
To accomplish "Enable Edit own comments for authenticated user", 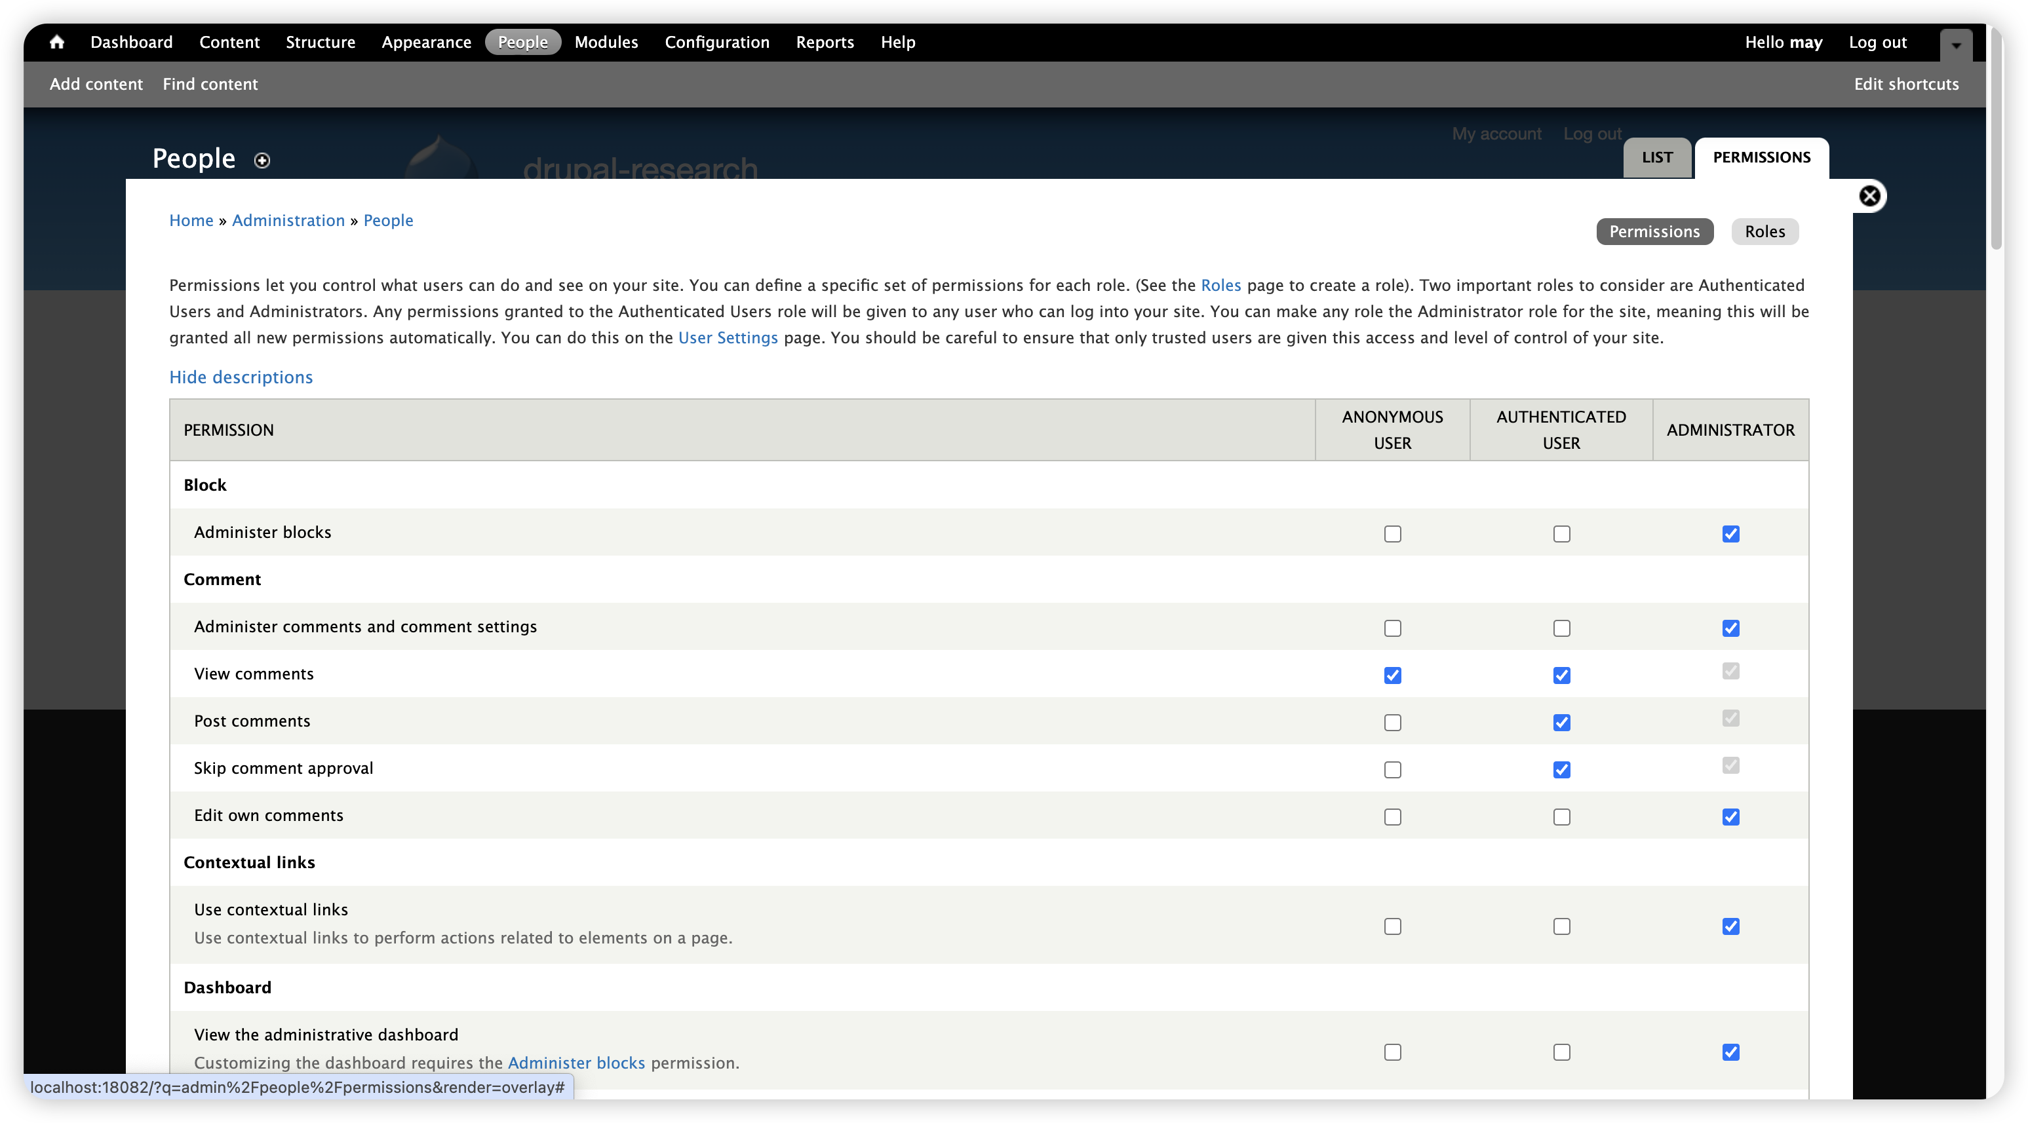I will coord(1561,817).
